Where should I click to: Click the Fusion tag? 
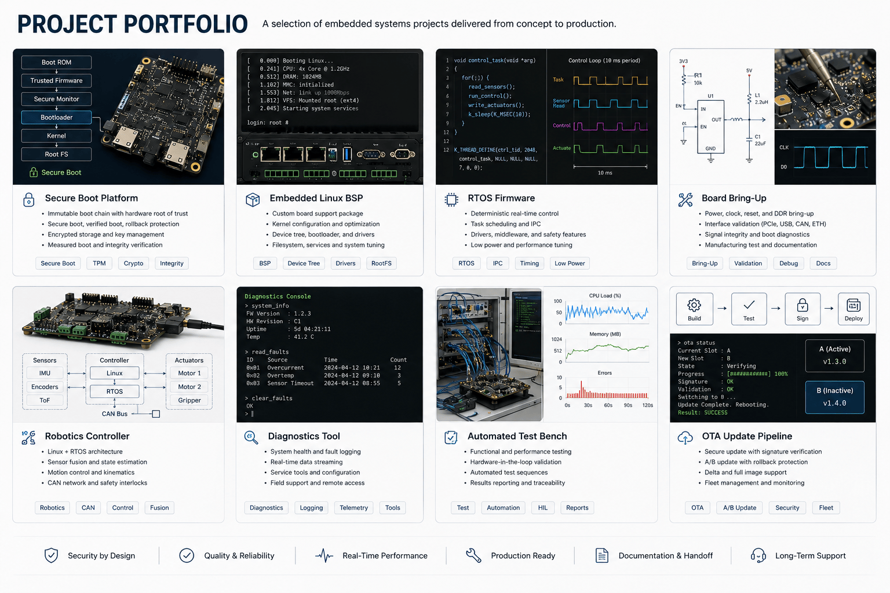point(159,508)
